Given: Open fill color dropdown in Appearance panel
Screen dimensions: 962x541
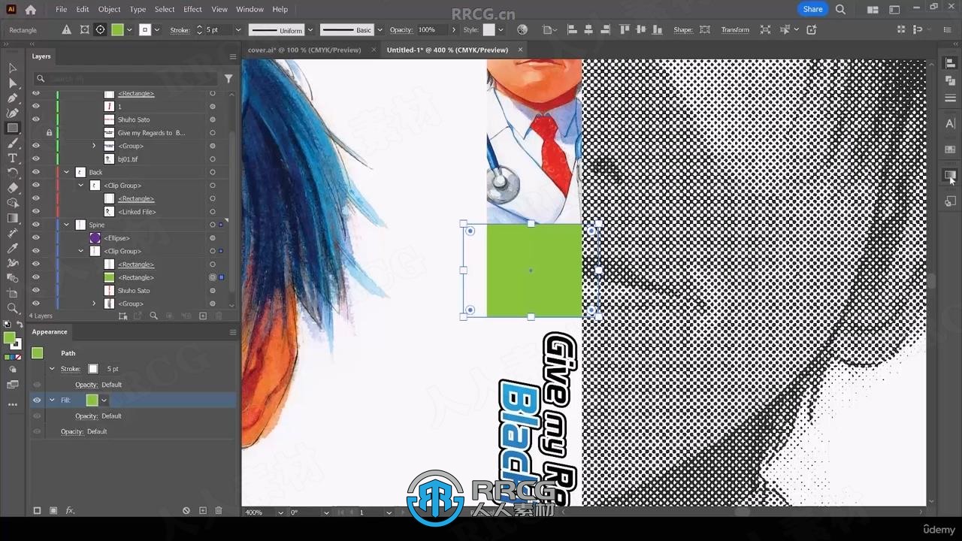Looking at the screenshot, I should tap(104, 400).
